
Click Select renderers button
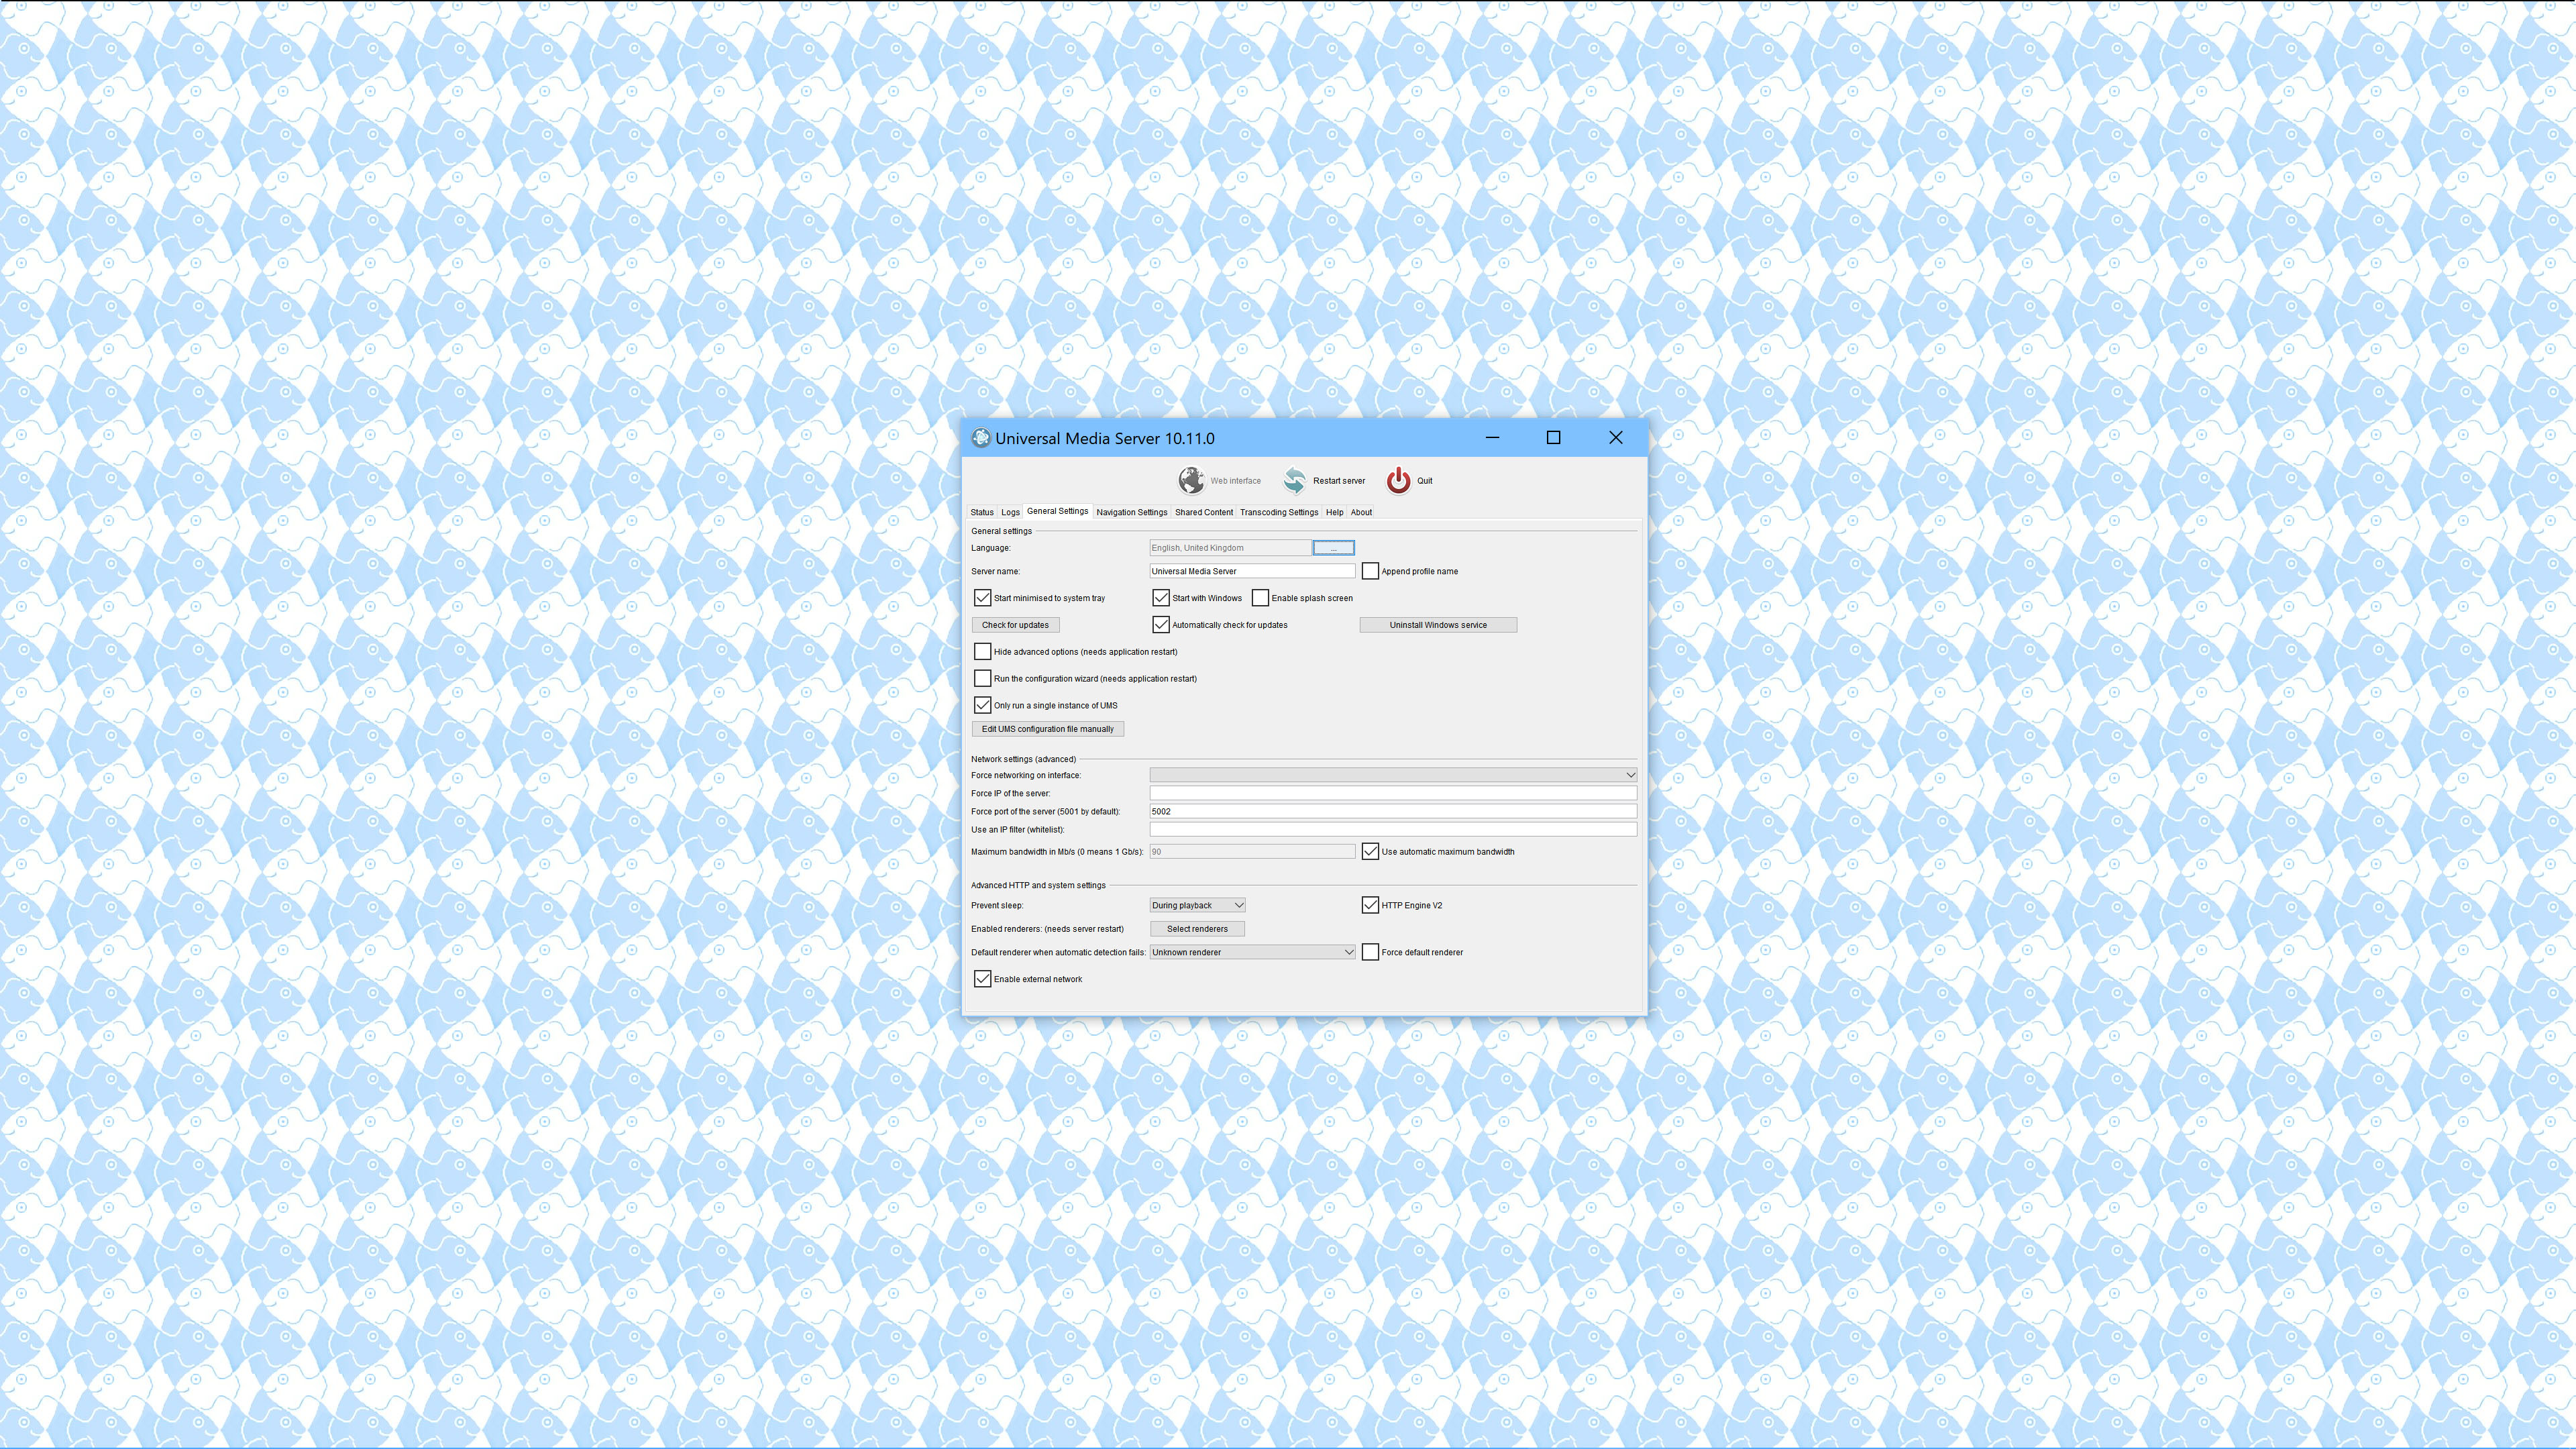click(1197, 929)
